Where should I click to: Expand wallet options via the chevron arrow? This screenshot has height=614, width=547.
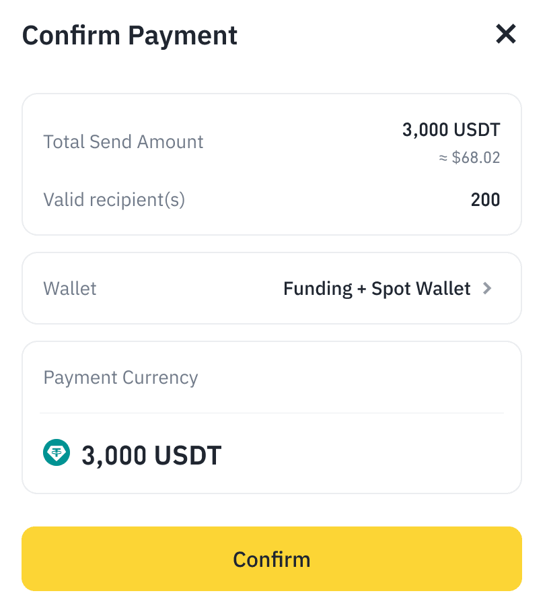(488, 289)
